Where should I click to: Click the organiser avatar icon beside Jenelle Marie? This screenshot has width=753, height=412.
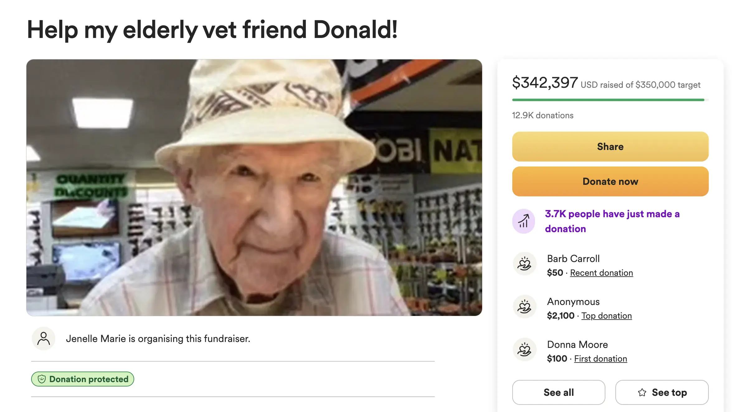pos(44,339)
